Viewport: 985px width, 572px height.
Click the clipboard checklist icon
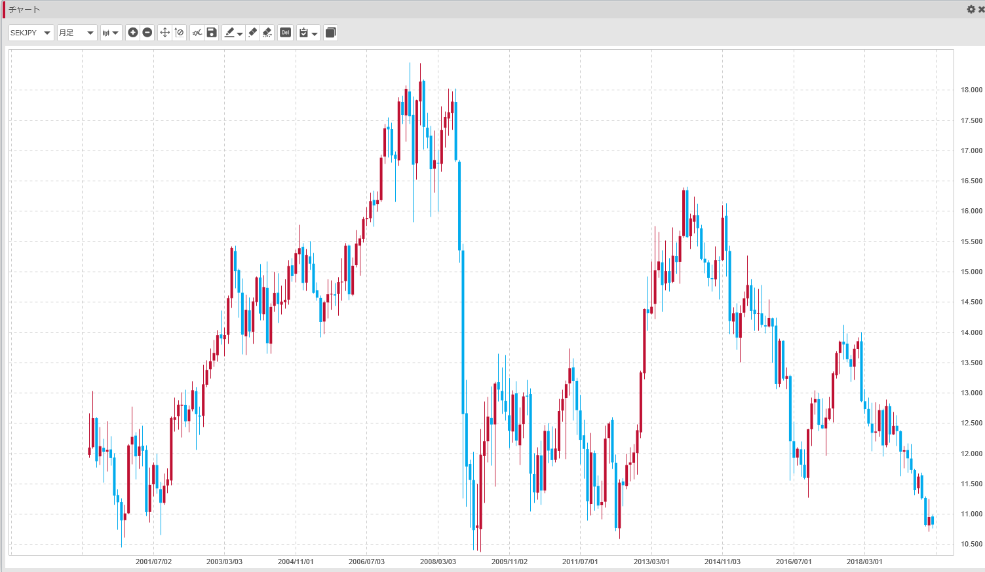pyautogui.click(x=303, y=33)
